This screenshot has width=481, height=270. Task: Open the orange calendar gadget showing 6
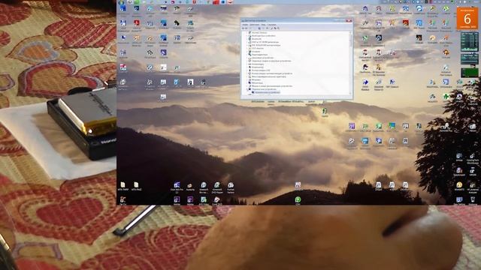click(467, 18)
